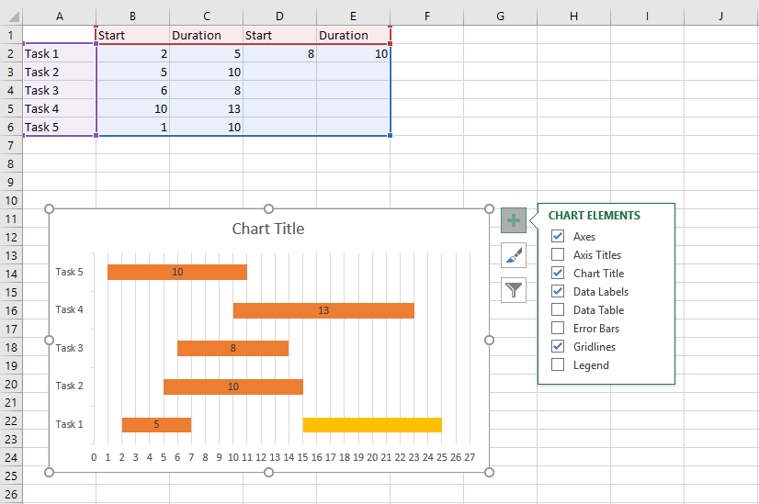Click the Select All corner triangle
Viewport: 759px width, 504px height.
pyautogui.click(x=14, y=17)
